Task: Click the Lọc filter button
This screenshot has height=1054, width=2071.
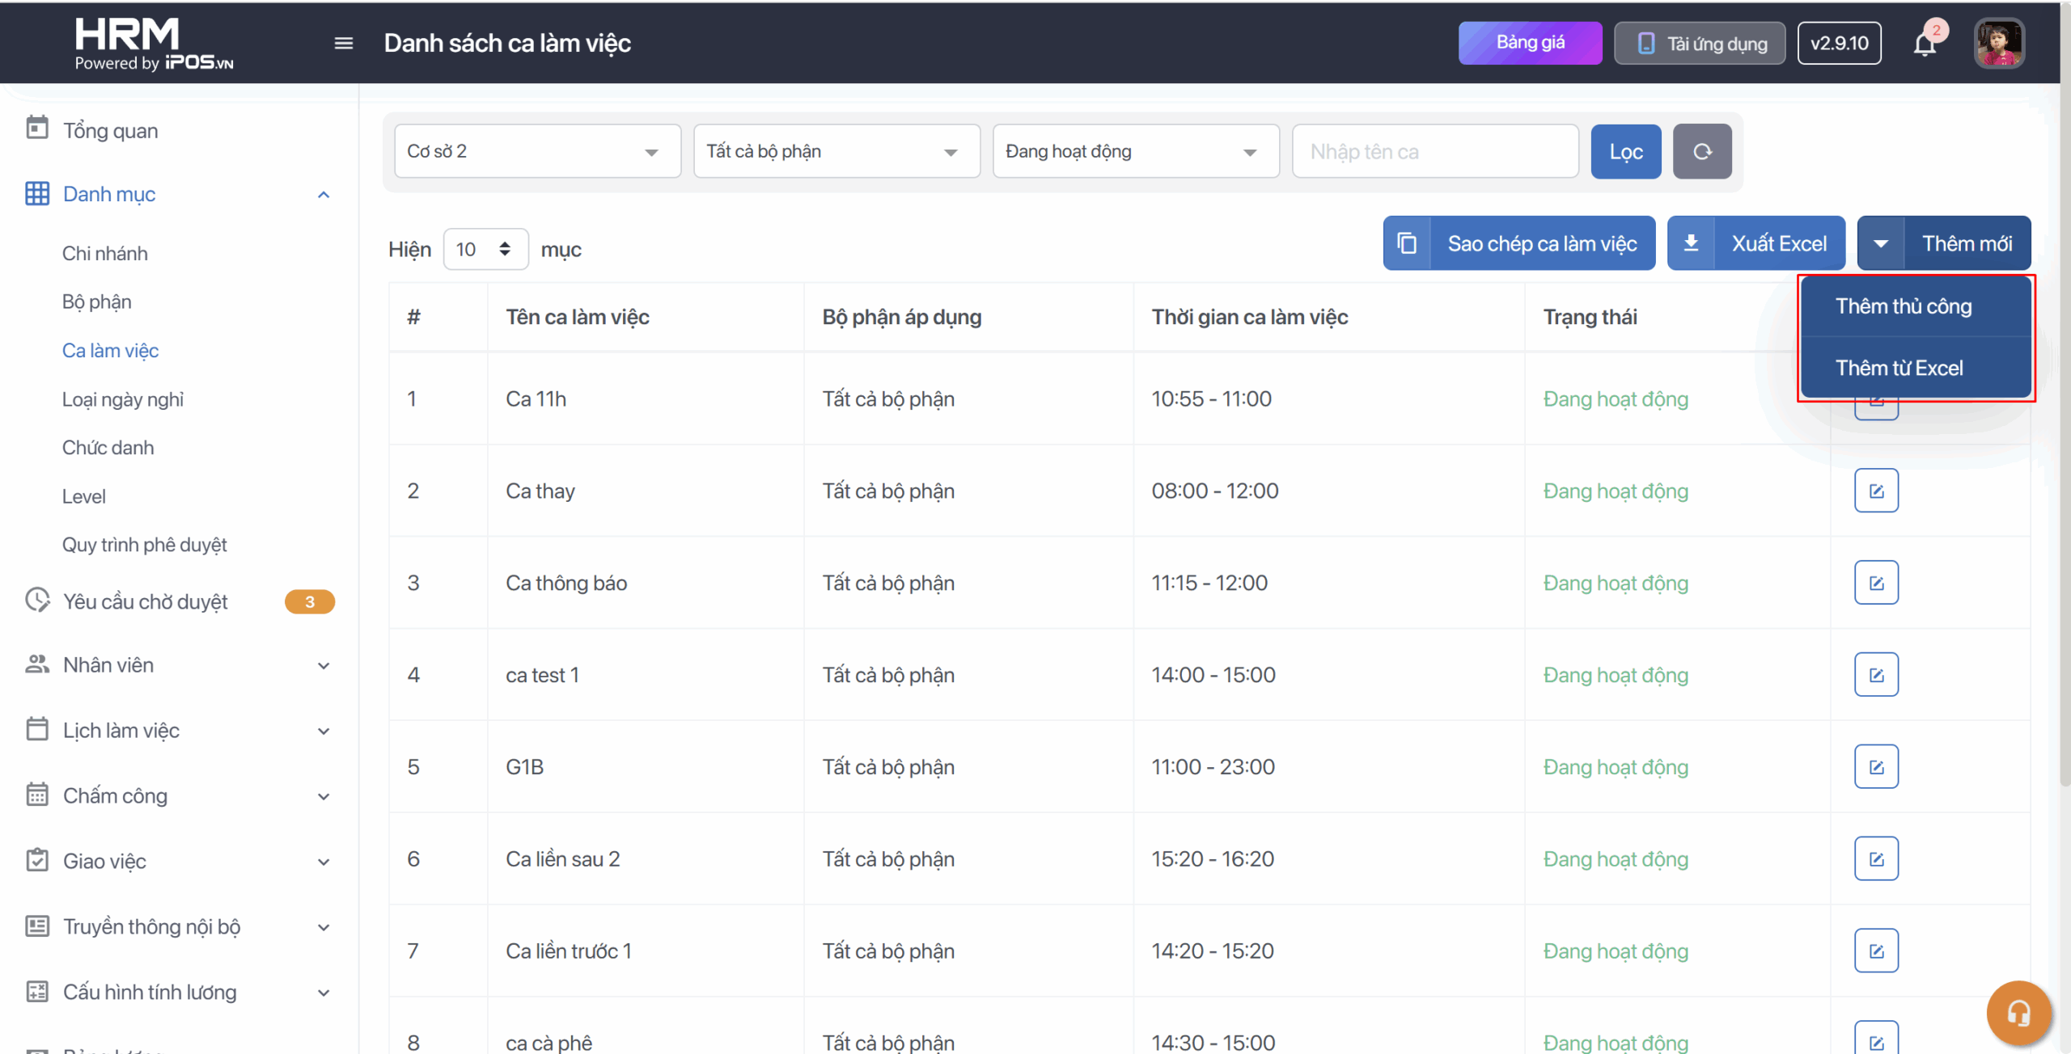Action: click(x=1625, y=151)
